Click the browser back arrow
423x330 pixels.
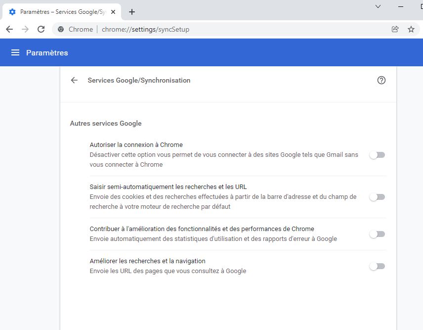tap(9, 29)
